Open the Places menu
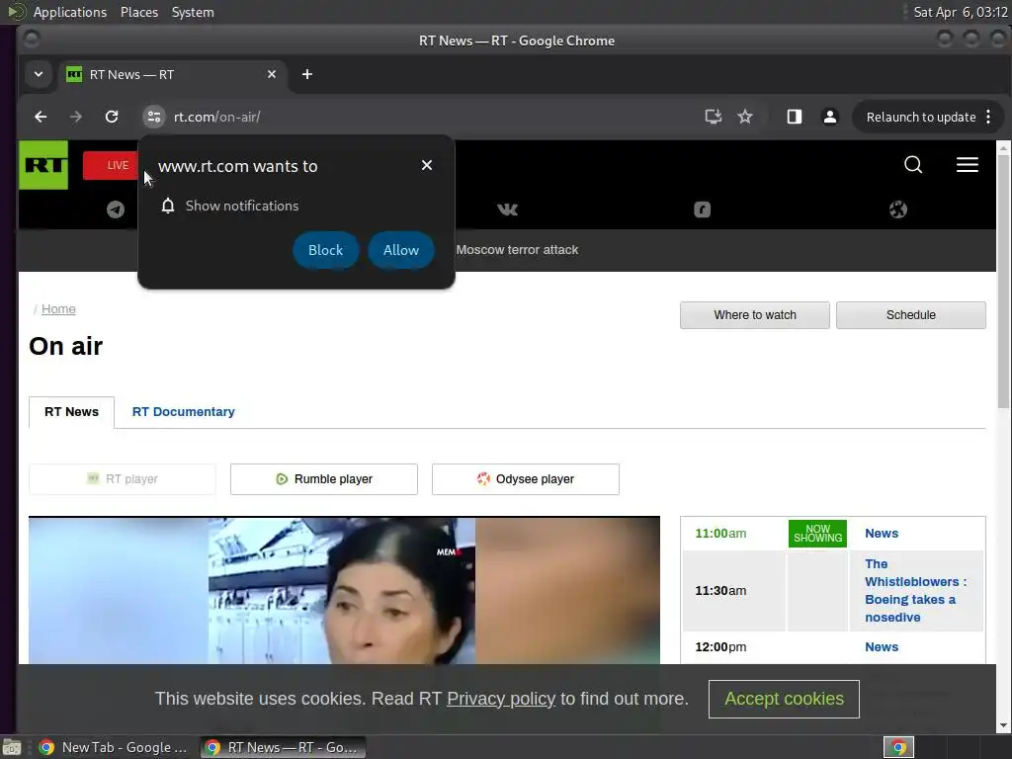The image size is (1012, 759). pyautogui.click(x=138, y=12)
